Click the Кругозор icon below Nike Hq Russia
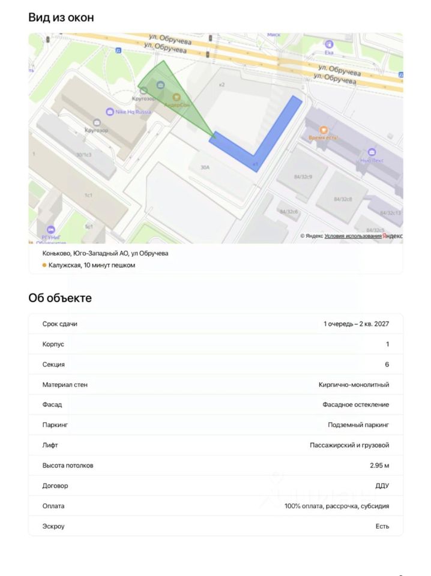This screenshot has height=576, width=431. (x=97, y=122)
